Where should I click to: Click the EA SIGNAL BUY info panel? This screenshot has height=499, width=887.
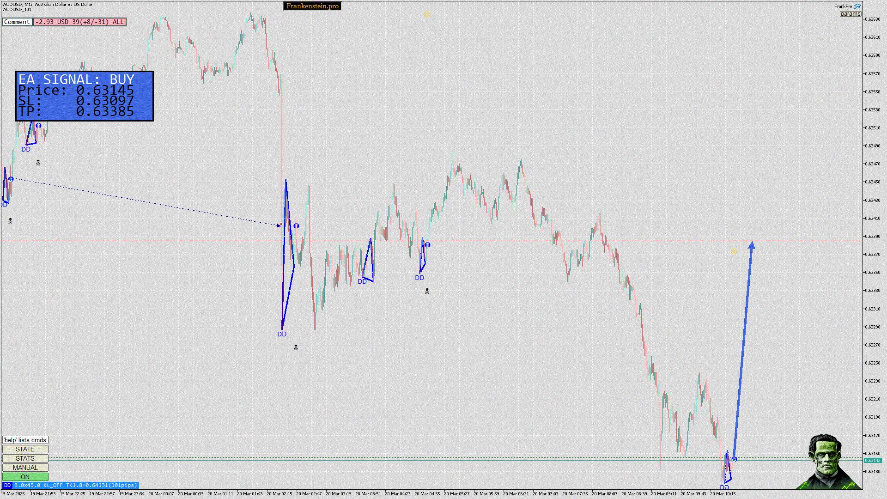tap(84, 96)
